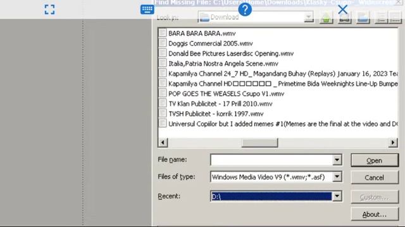Click the horizontal scrollbar left arrow

[163, 143]
